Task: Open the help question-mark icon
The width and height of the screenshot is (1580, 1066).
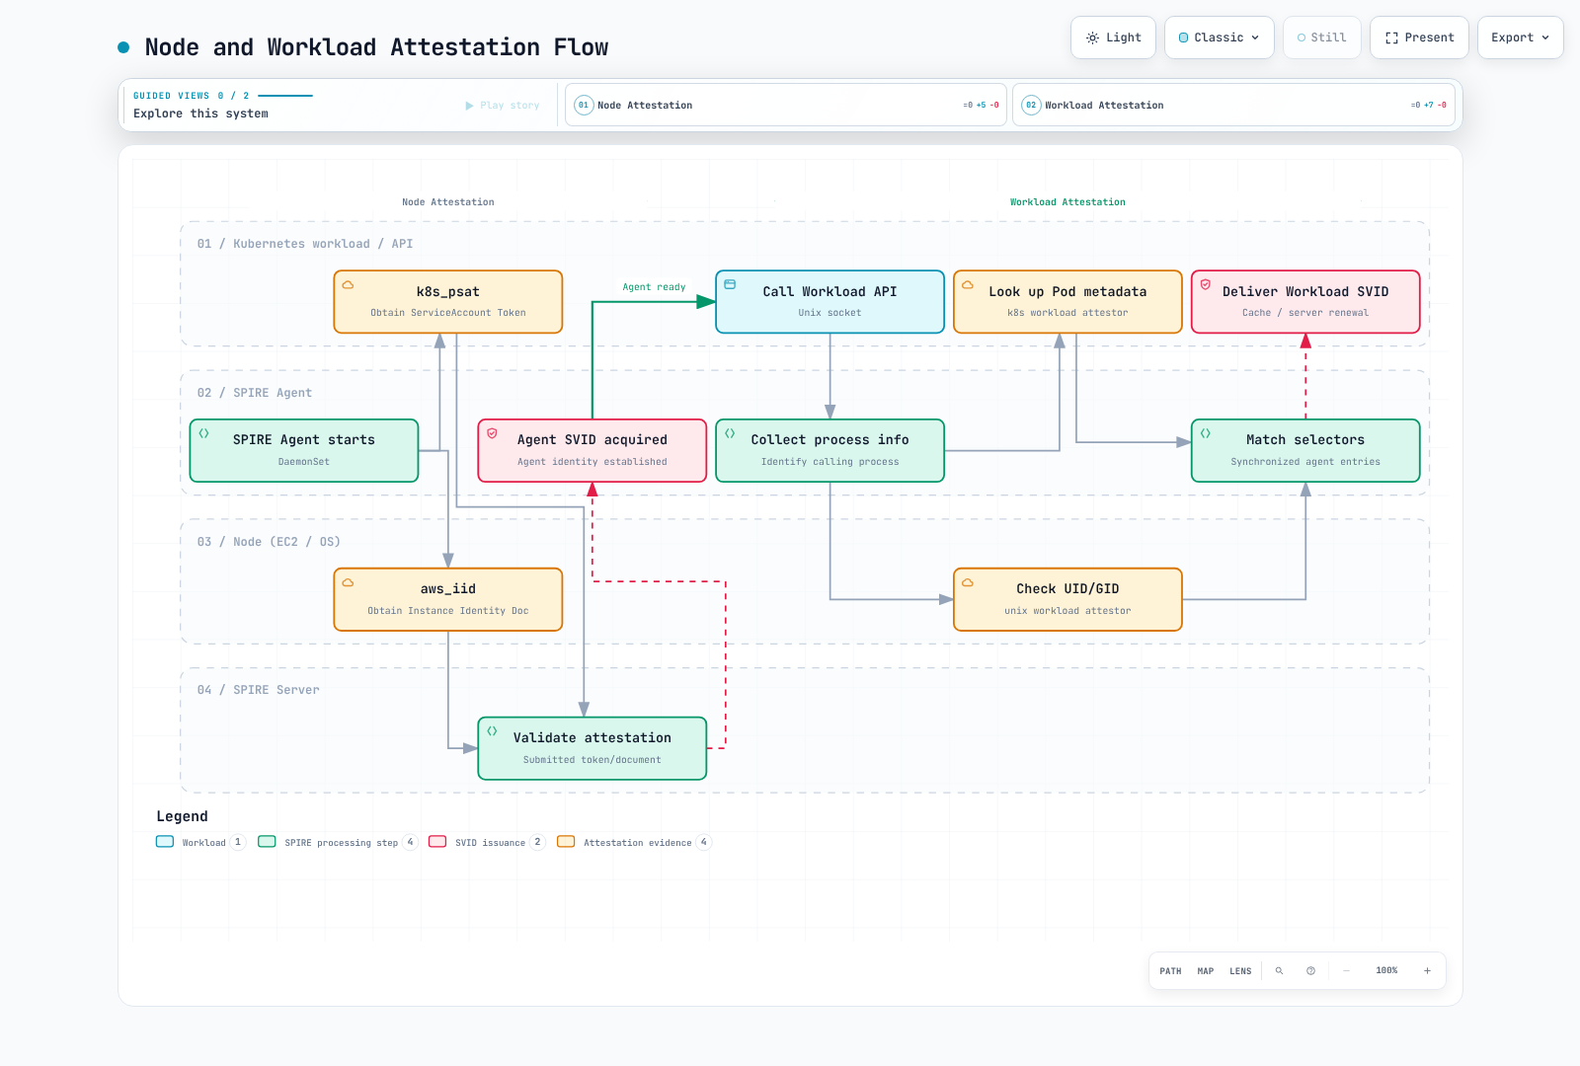Action: 1310,971
